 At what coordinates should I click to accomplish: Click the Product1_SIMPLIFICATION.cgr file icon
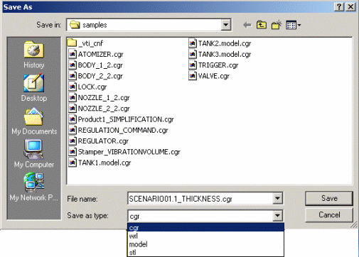tap(73, 119)
